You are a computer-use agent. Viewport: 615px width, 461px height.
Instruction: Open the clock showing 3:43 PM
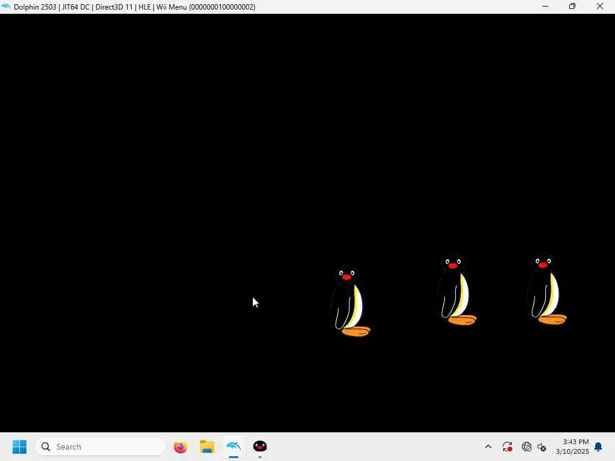(572, 447)
